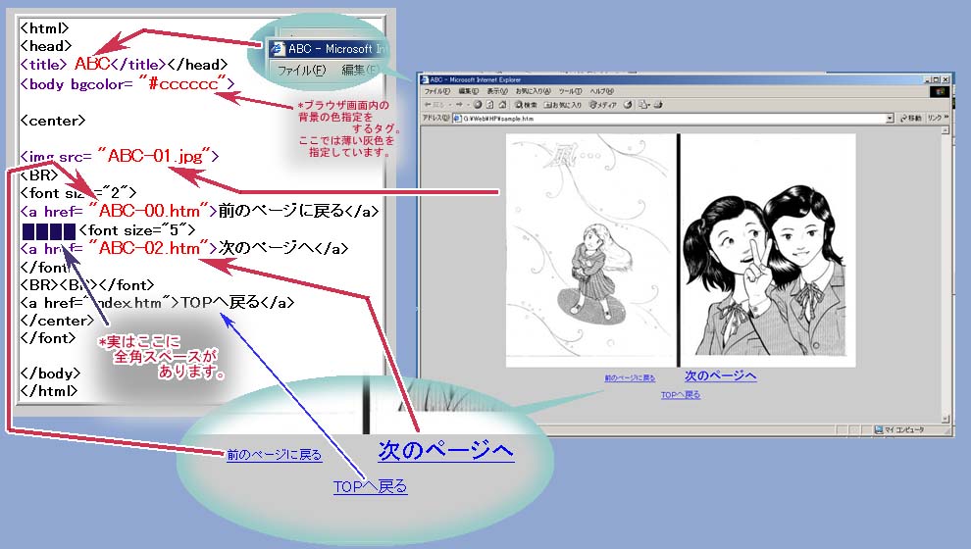
Task: Open the address bar dropdown list
Action: tap(890, 119)
